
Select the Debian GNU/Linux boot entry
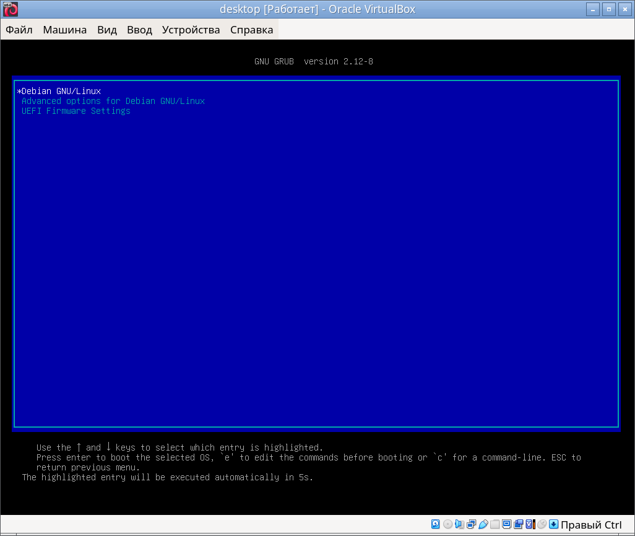pyautogui.click(x=316, y=91)
